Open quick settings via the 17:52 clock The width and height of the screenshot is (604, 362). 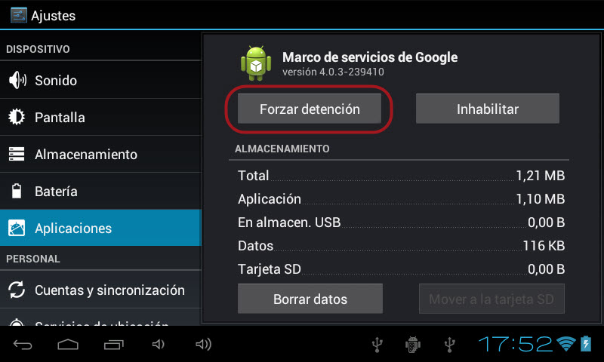(516, 344)
